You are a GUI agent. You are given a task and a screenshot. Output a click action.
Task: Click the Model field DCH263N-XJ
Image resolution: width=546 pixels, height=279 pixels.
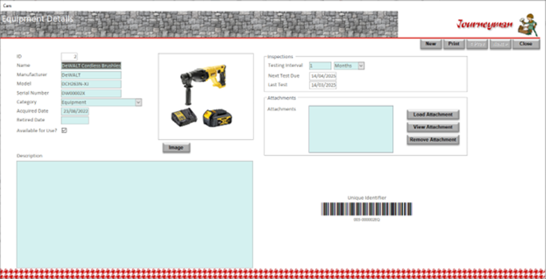[x=91, y=84]
